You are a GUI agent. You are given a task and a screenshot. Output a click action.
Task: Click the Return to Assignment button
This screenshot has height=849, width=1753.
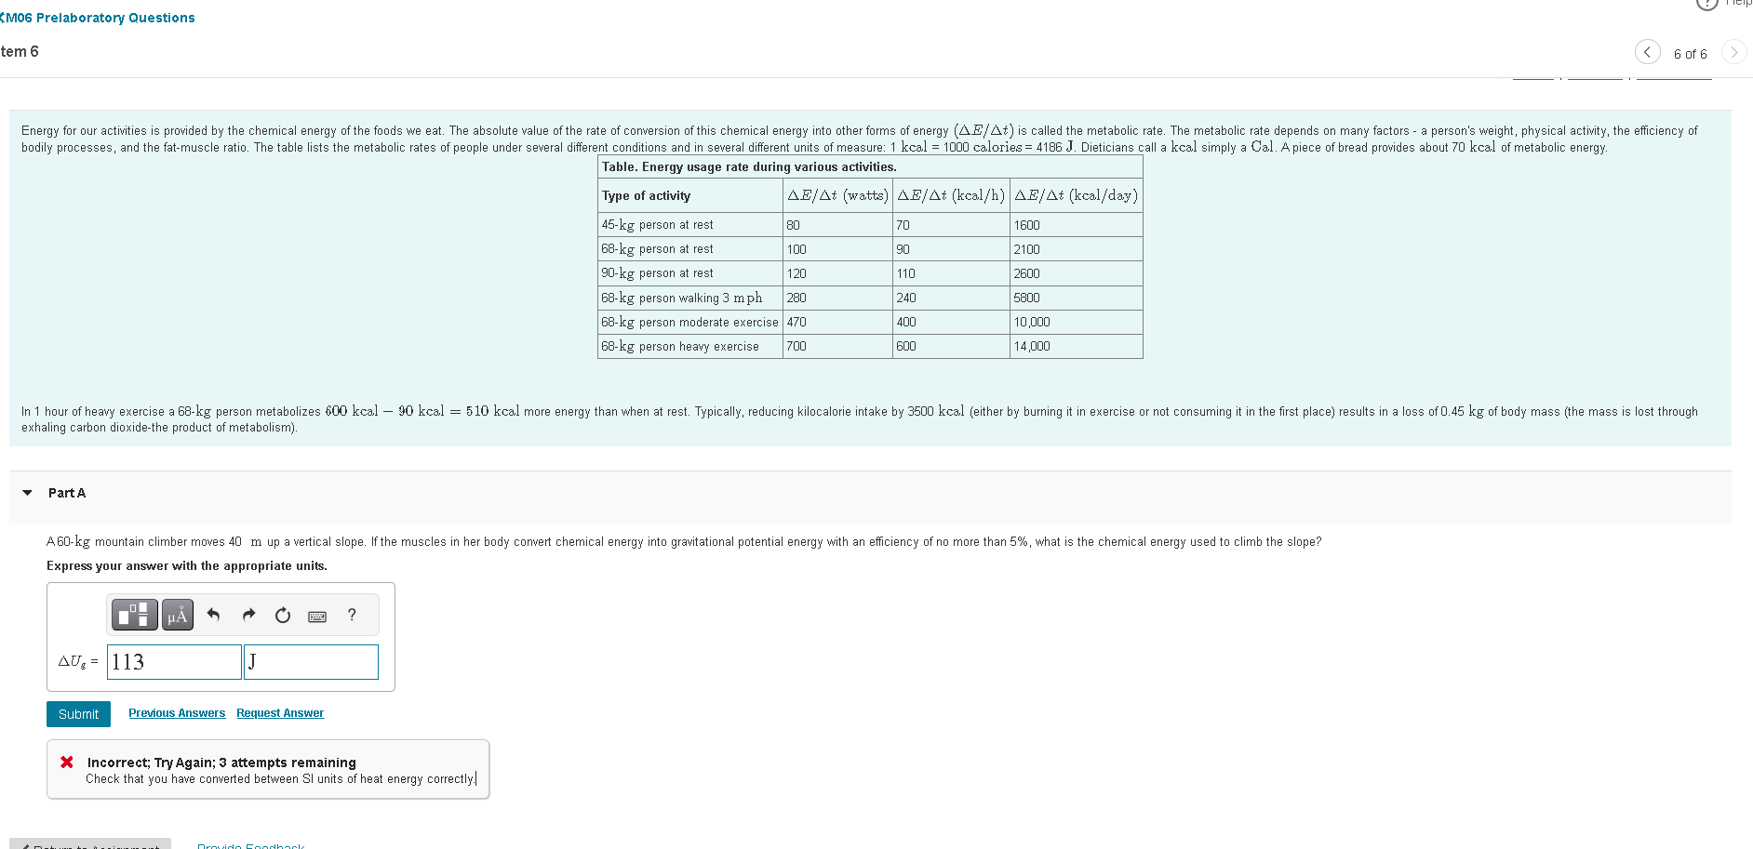click(x=90, y=844)
